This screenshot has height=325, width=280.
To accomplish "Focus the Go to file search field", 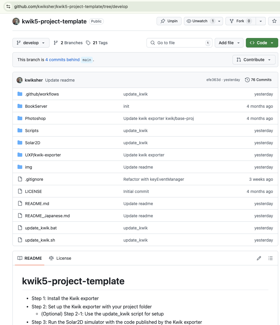I will click(179, 43).
